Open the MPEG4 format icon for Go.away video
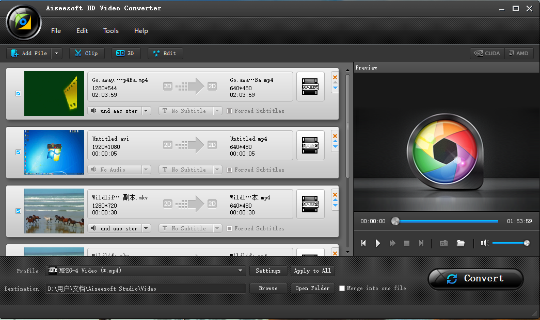Screen dimensions: 540x320 (x=310, y=87)
